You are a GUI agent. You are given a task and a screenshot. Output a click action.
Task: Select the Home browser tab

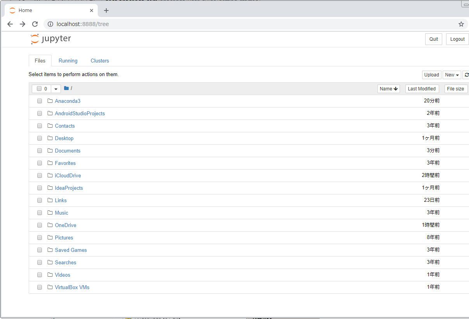click(50, 10)
